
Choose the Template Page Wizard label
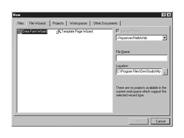[x=77, y=32]
